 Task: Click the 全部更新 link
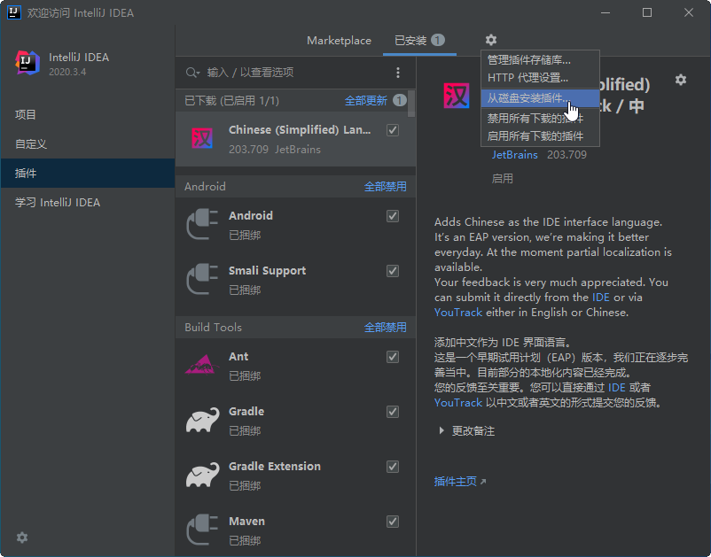[365, 101]
